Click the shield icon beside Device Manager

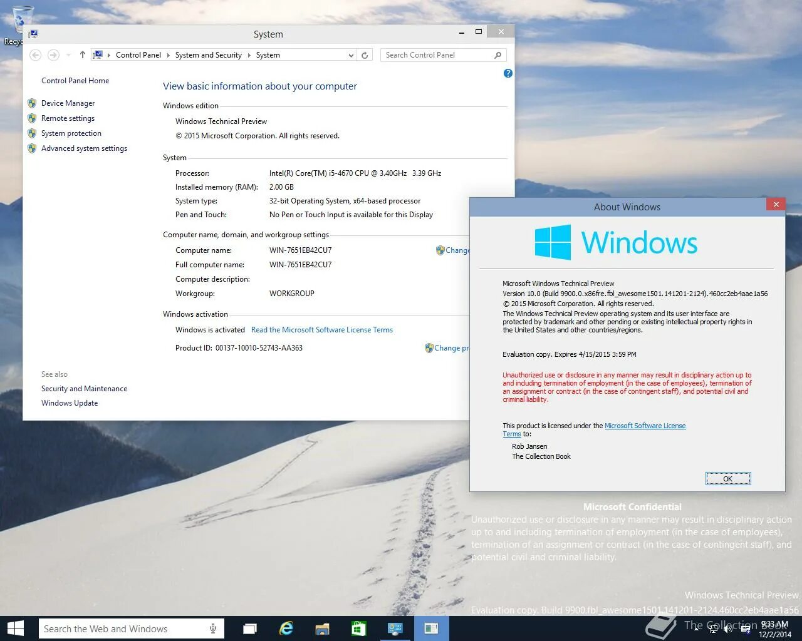(32, 103)
